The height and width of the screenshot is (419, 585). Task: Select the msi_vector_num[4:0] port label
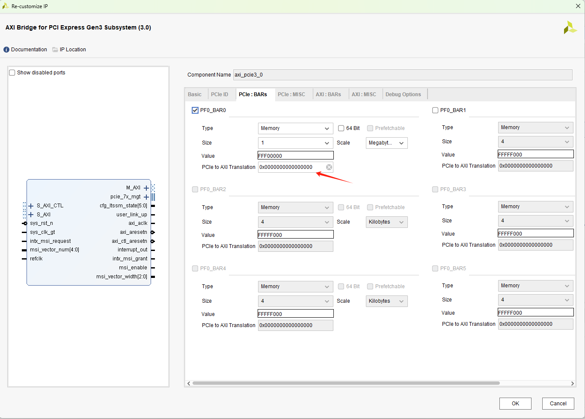[54, 250]
